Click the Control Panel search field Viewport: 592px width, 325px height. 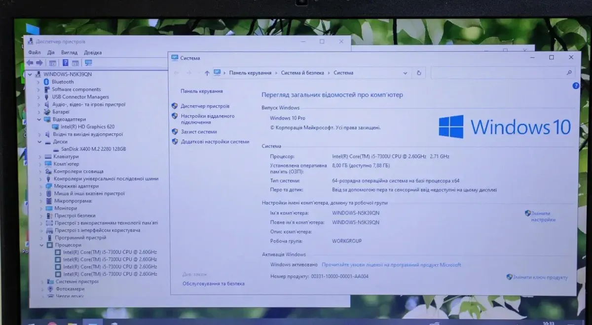[498, 73]
